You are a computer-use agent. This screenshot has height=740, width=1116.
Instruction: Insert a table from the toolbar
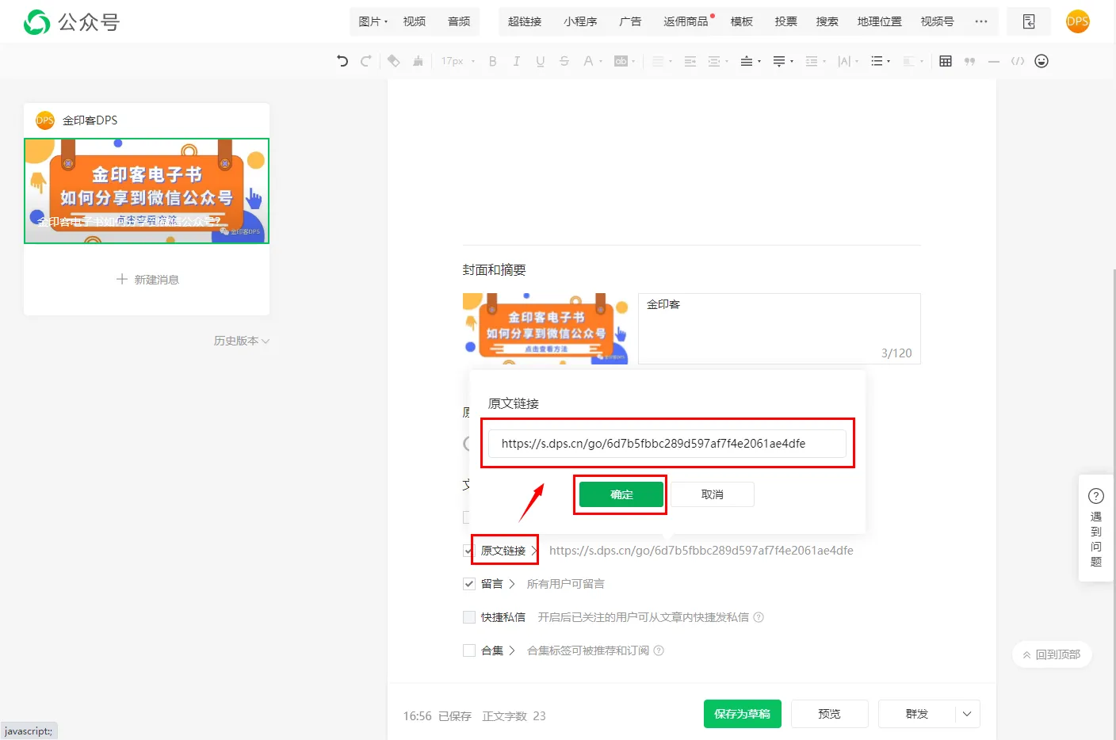pyautogui.click(x=946, y=61)
